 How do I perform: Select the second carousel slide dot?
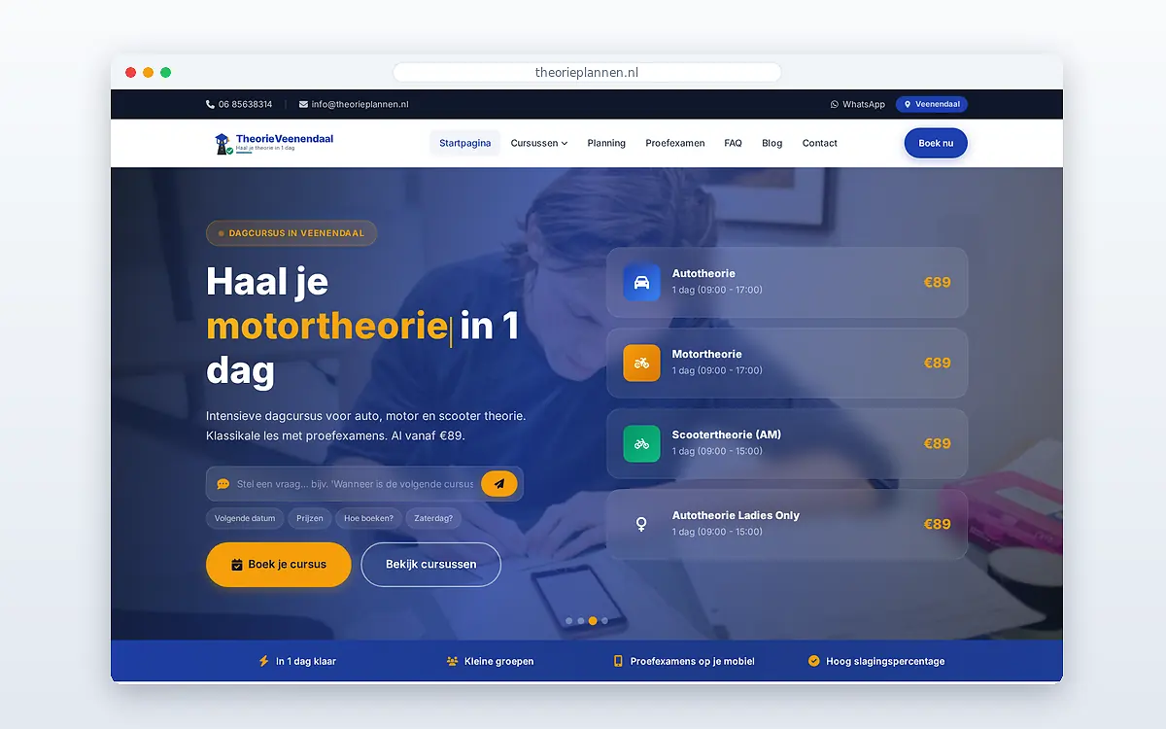(581, 620)
